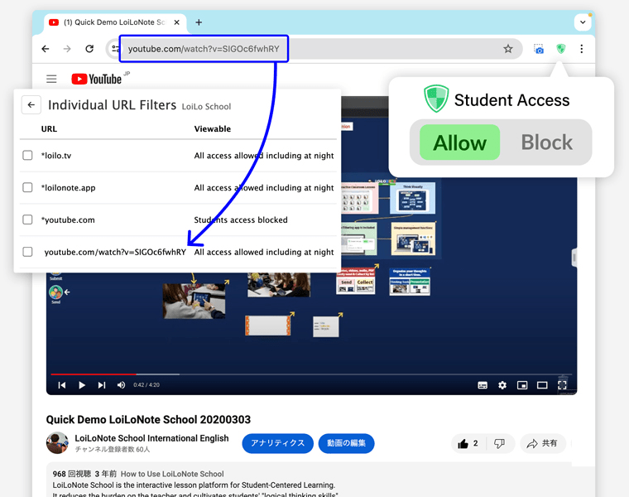
Task: Check the *youtube.com checkbox
Action: tap(27, 220)
